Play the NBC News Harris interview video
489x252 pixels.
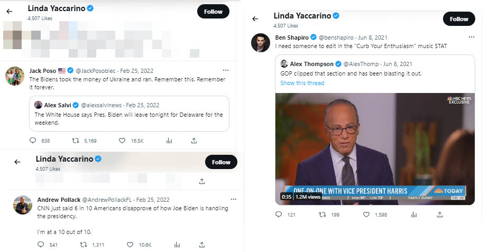pos(375,148)
